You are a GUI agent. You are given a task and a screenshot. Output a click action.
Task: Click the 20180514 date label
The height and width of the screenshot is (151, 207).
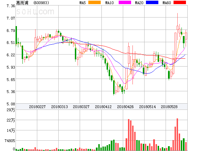pos(147,107)
